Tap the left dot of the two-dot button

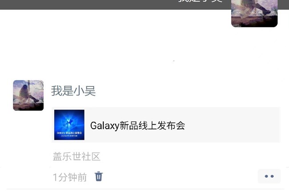(266, 176)
